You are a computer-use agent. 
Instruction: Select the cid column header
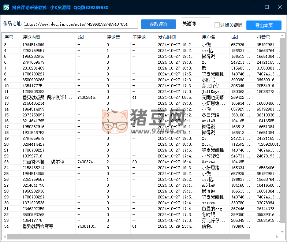coord(81,37)
